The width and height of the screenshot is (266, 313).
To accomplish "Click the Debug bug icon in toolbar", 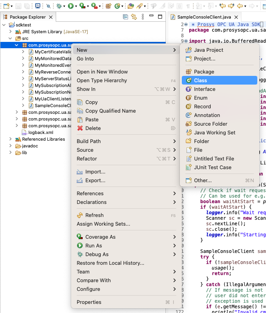I will tap(59, 6).
